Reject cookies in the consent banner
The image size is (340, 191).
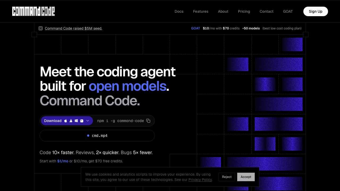pyautogui.click(x=227, y=177)
